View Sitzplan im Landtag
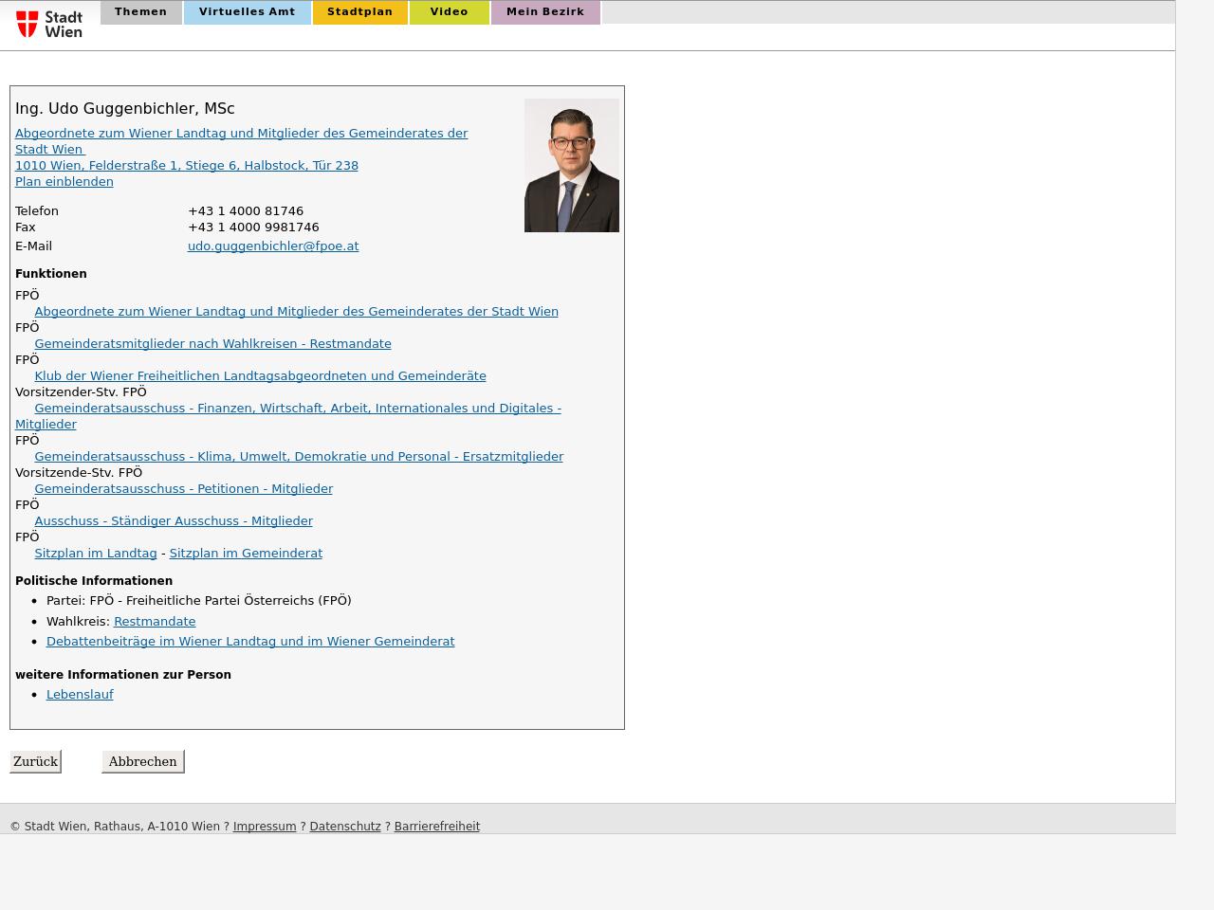 (x=96, y=554)
